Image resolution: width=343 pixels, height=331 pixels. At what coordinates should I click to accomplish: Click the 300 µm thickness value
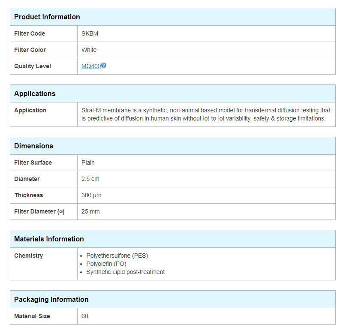(91, 196)
